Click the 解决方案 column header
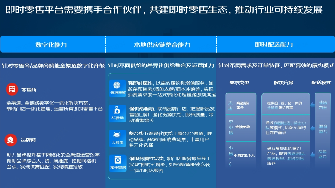The width and height of the screenshot is (335, 188). click(x=284, y=83)
